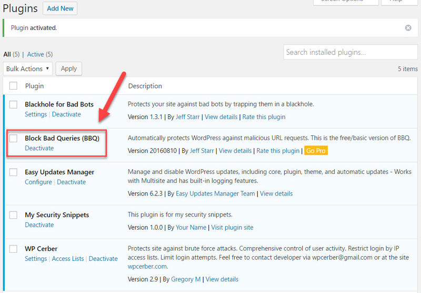The width and height of the screenshot is (421, 293).
Task: Open Gregory M author link
Action: pyautogui.click(x=186, y=279)
